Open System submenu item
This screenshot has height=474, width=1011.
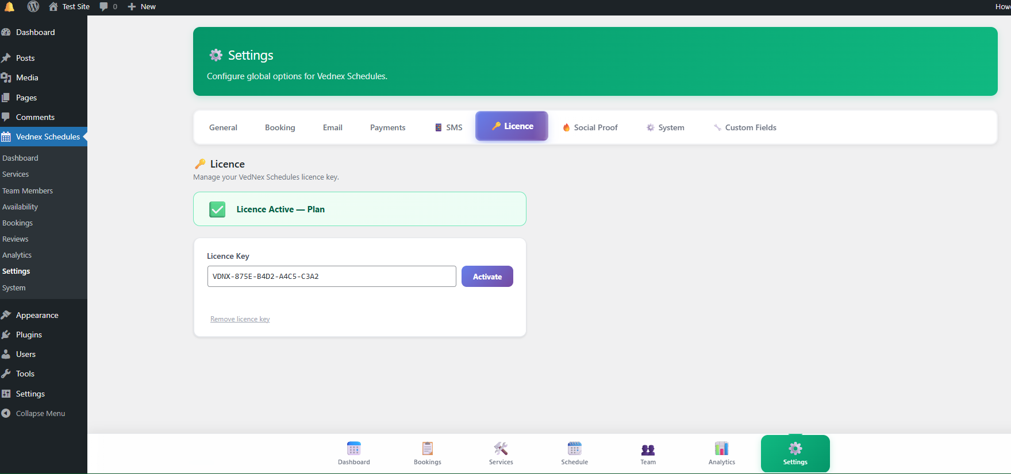14,287
